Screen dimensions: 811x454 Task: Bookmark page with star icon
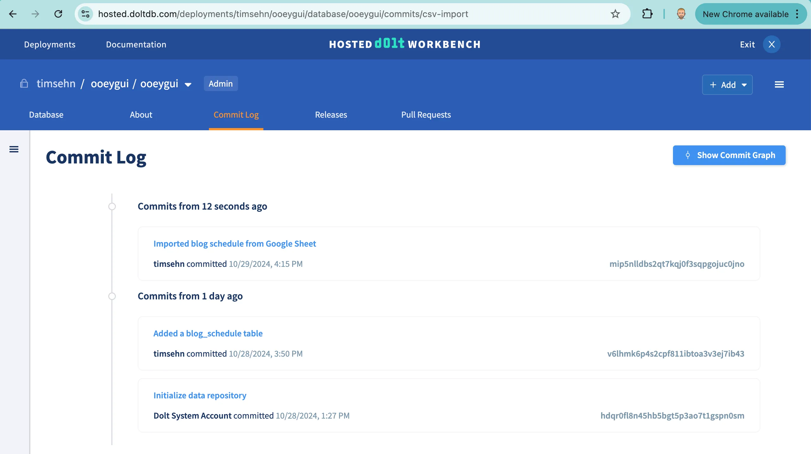coord(615,14)
